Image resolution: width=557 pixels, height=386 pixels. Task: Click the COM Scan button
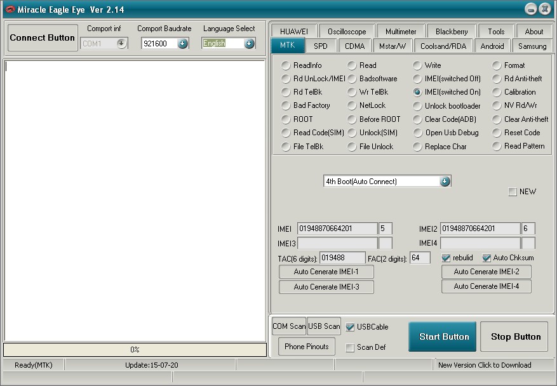[289, 326]
